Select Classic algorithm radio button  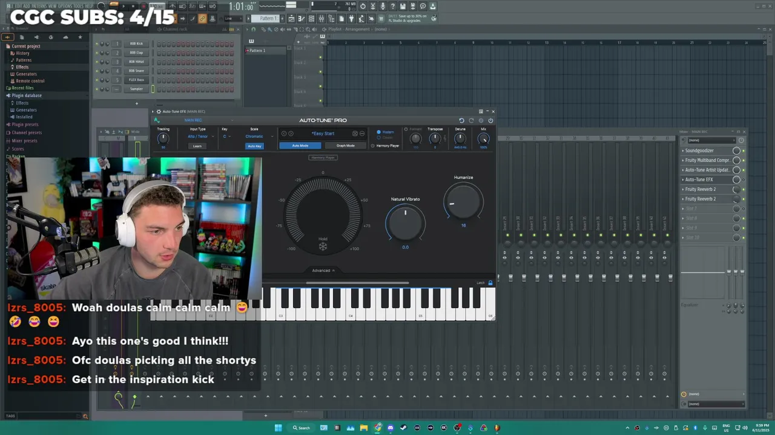378,138
